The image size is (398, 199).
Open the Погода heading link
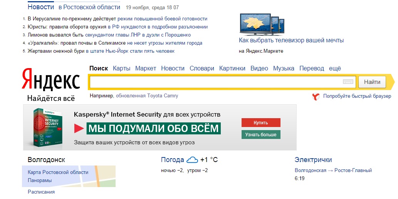172,160
